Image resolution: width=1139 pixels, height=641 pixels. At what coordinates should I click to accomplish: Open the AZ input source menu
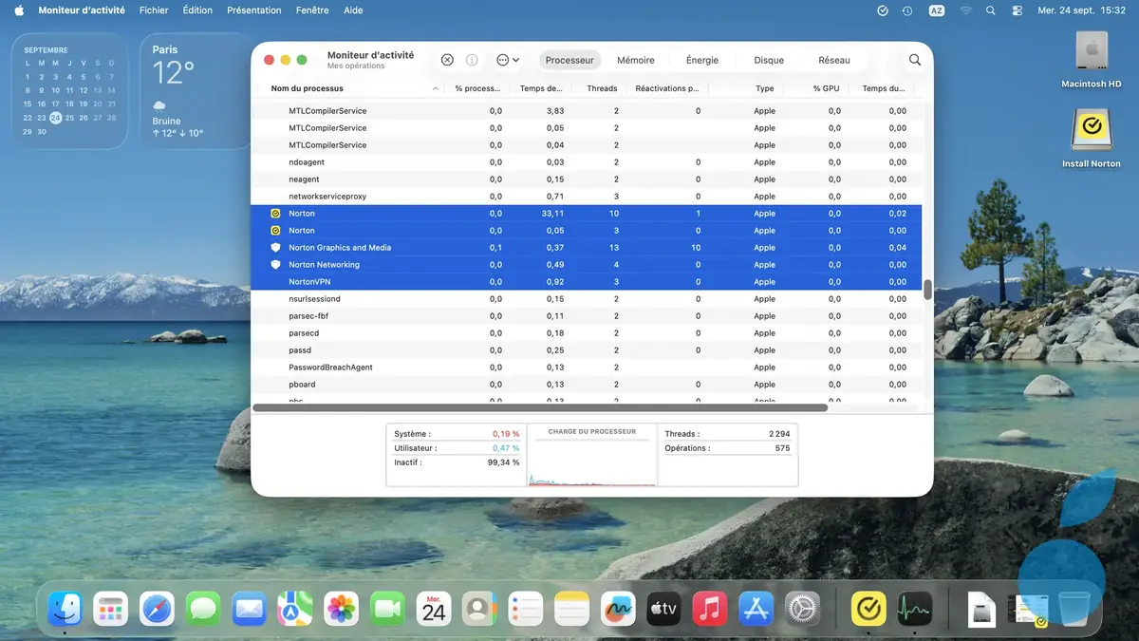(937, 10)
